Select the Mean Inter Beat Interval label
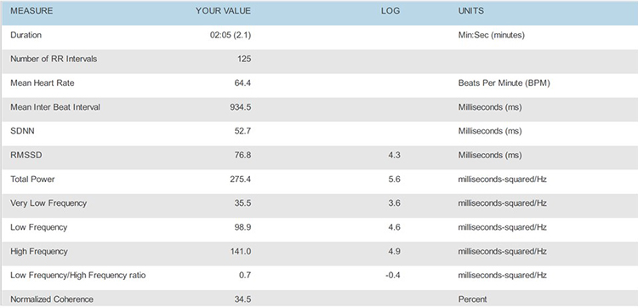The width and height of the screenshot is (638, 308). [55, 107]
